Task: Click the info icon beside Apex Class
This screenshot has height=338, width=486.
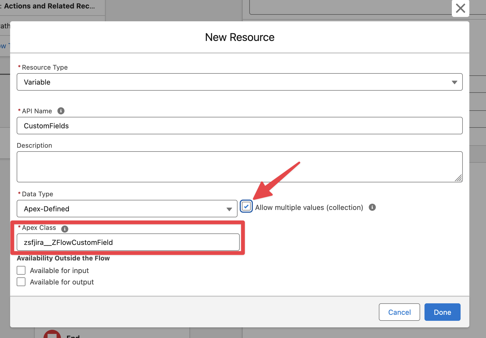Action: 65,229
